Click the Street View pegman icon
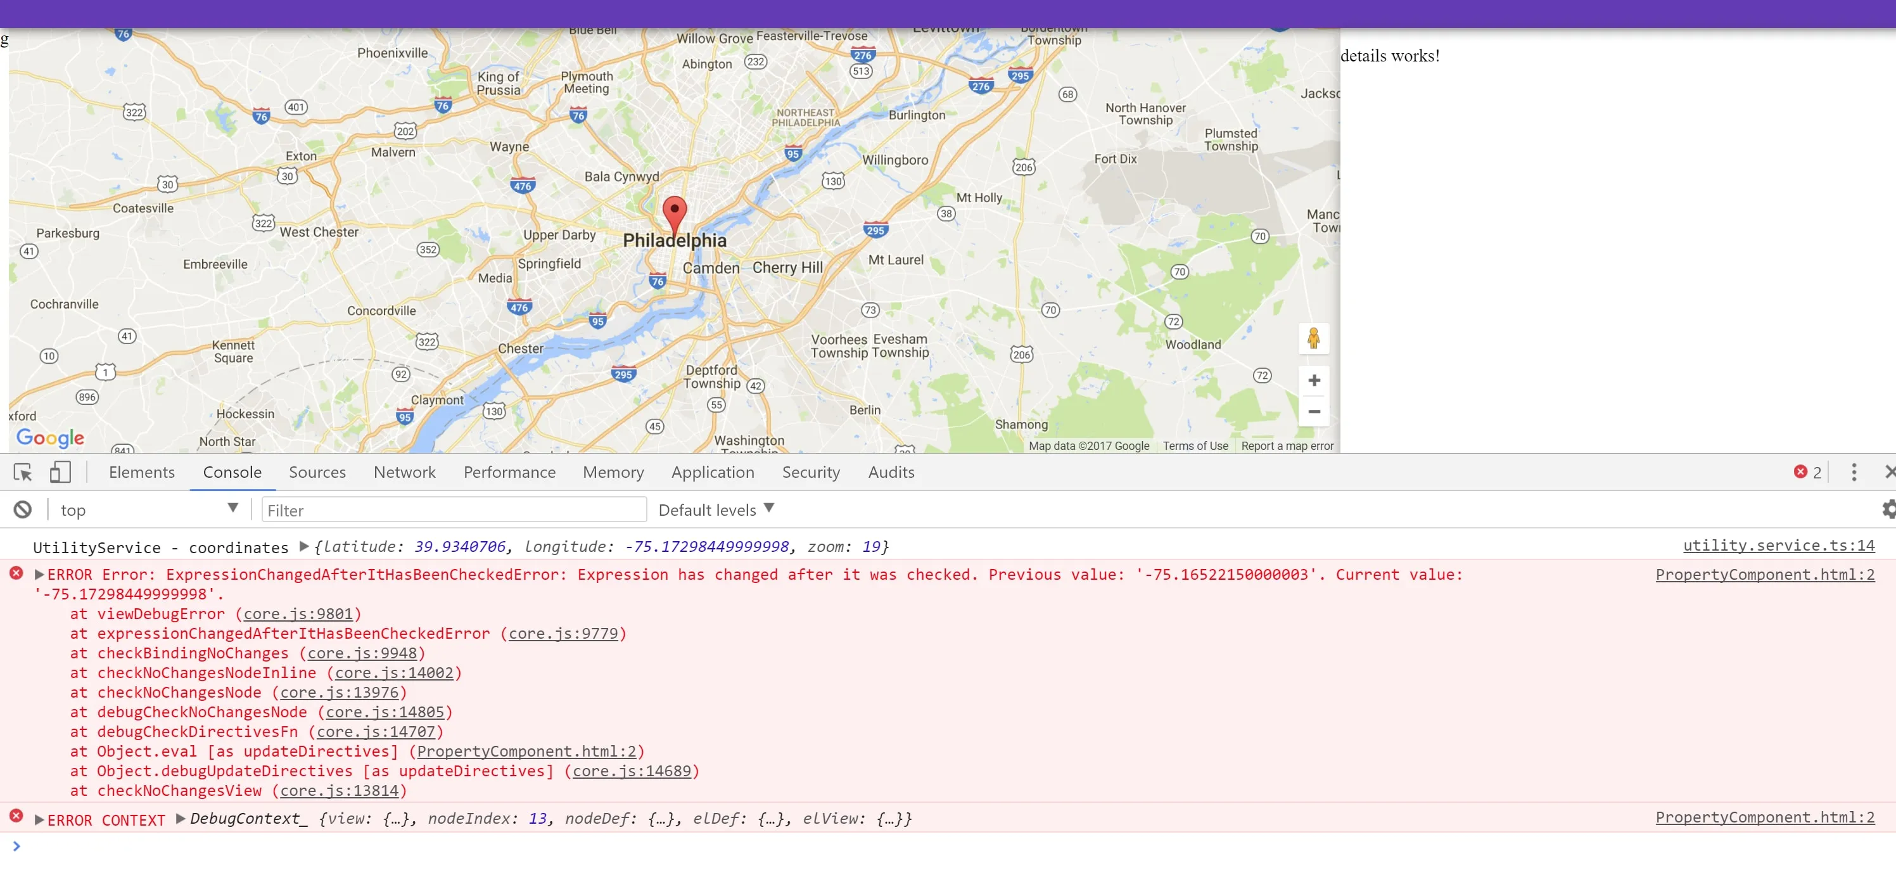Viewport: 1896px width, 870px height. (1313, 338)
